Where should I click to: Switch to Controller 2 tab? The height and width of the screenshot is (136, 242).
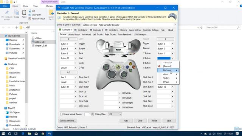(x=81, y=30)
